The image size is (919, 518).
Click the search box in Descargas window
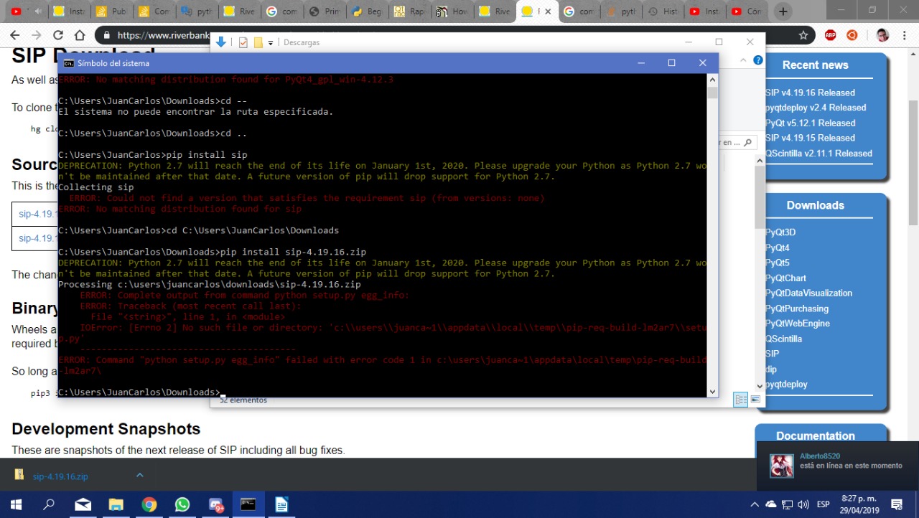click(x=736, y=142)
